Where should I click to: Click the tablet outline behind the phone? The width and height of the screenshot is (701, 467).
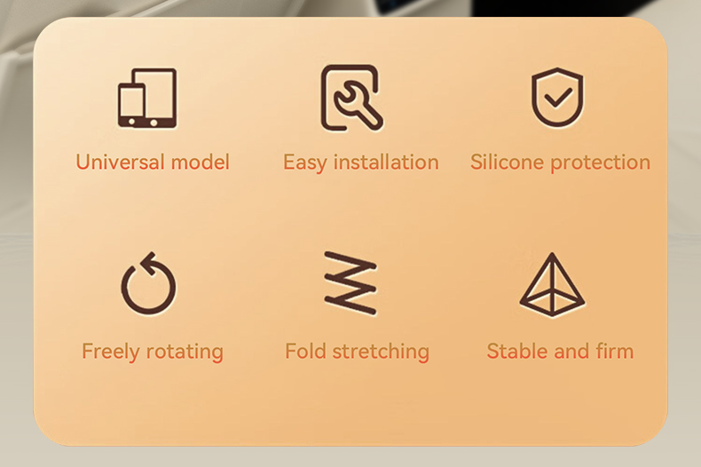[x=156, y=98]
